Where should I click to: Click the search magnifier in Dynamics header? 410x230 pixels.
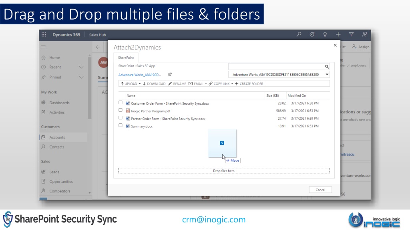[x=299, y=34]
